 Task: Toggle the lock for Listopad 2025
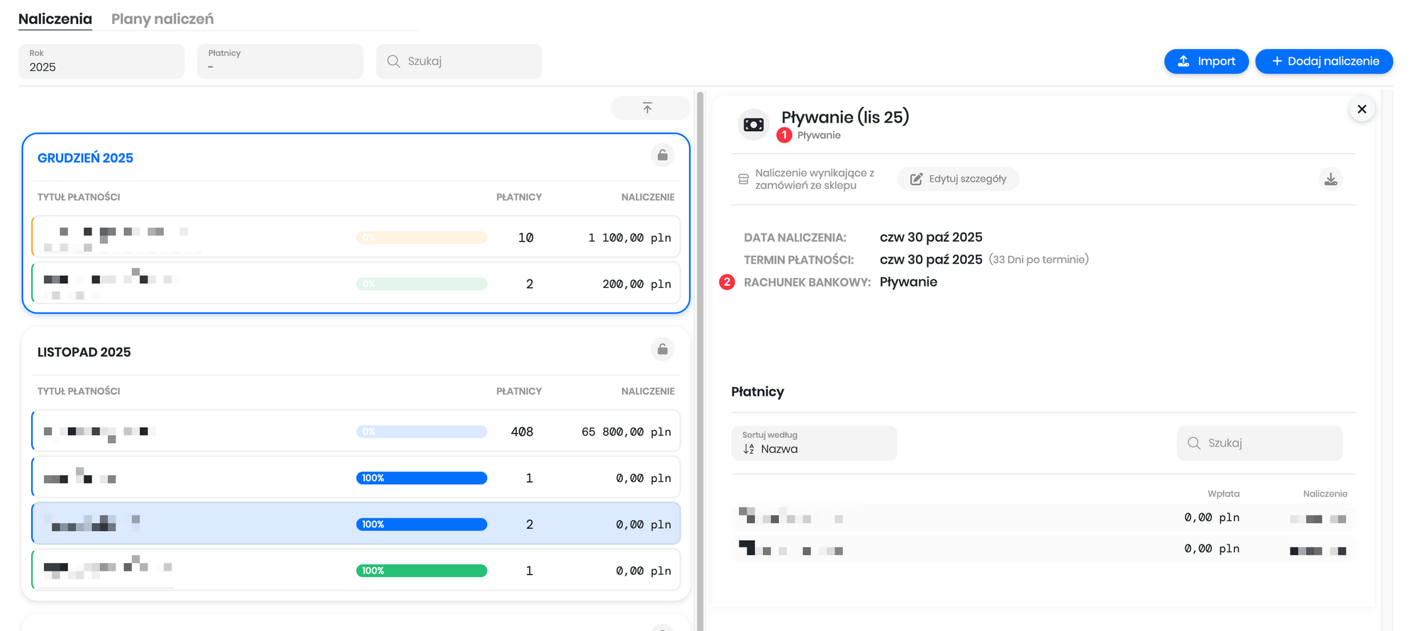pos(661,350)
